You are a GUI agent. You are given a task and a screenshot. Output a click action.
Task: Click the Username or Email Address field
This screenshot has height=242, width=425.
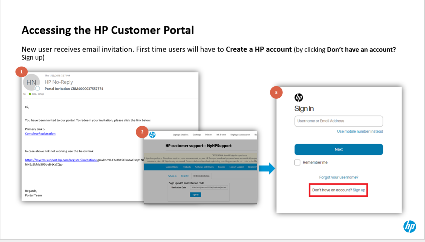pyautogui.click(x=338, y=121)
